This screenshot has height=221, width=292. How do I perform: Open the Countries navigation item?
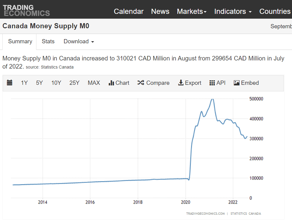tap(275, 11)
